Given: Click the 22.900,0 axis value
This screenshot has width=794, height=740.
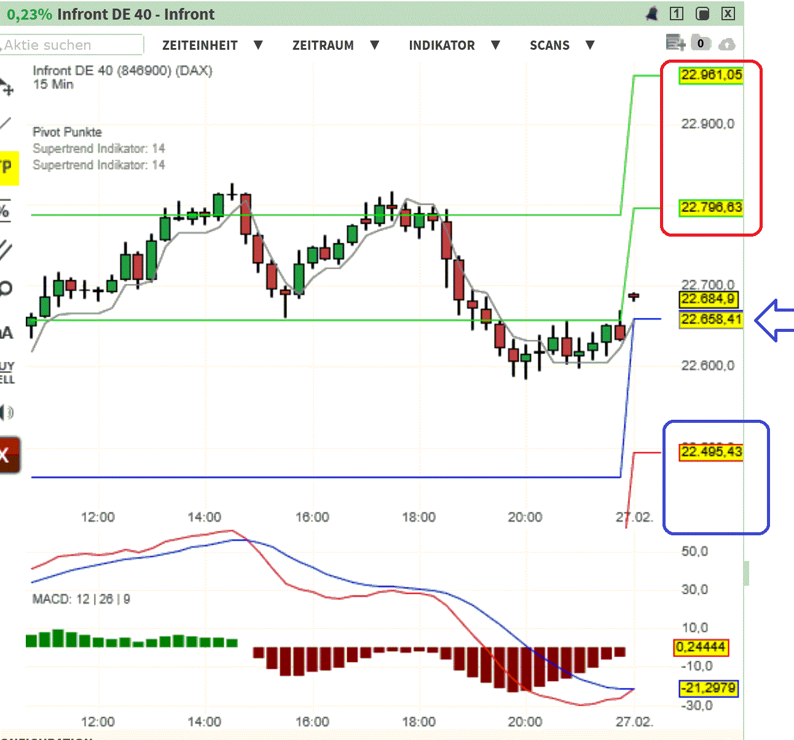Looking at the screenshot, I should point(708,124).
